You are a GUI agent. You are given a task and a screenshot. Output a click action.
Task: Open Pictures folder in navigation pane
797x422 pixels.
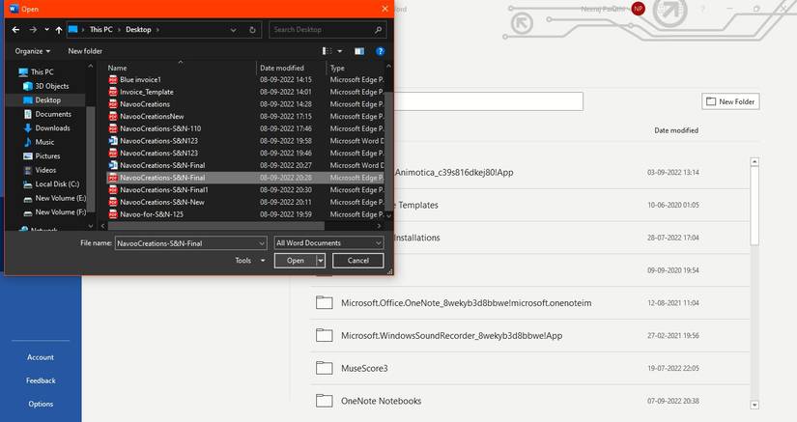pyautogui.click(x=42, y=156)
